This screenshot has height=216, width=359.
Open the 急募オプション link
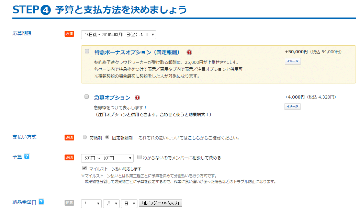click(x=112, y=98)
